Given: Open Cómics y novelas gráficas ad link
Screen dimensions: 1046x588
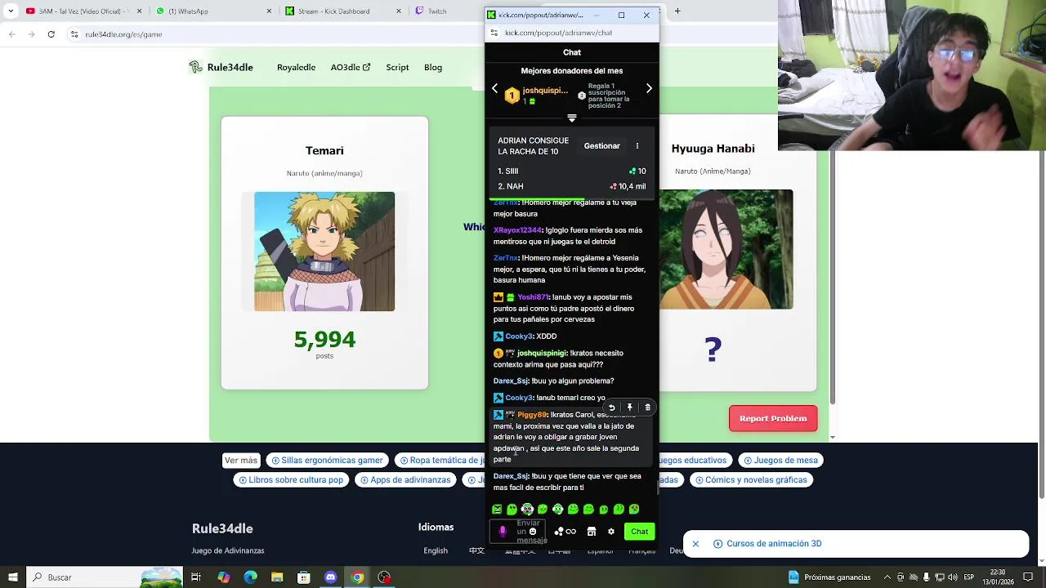Looking at the screenshot, I should (x=749, y=480).
